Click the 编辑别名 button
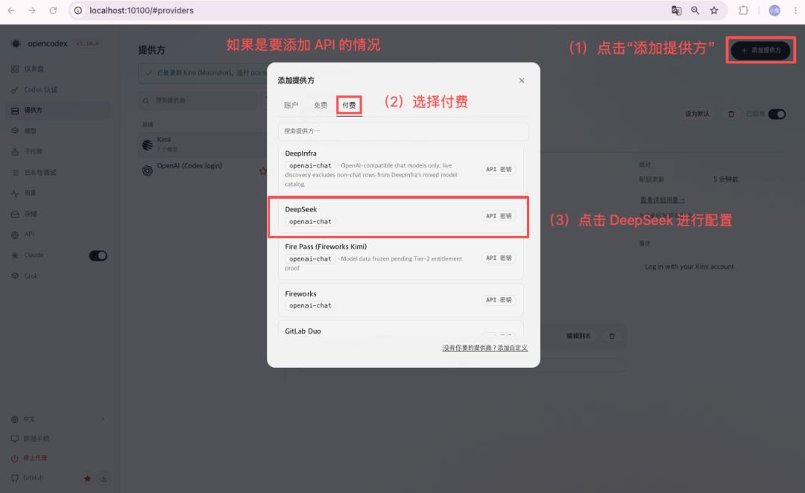This screenshot has height=493, width=805. point(578,336)
